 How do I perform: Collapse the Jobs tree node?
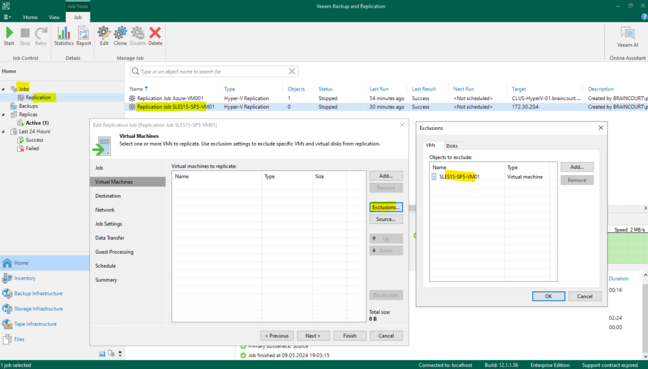(3, 89)
